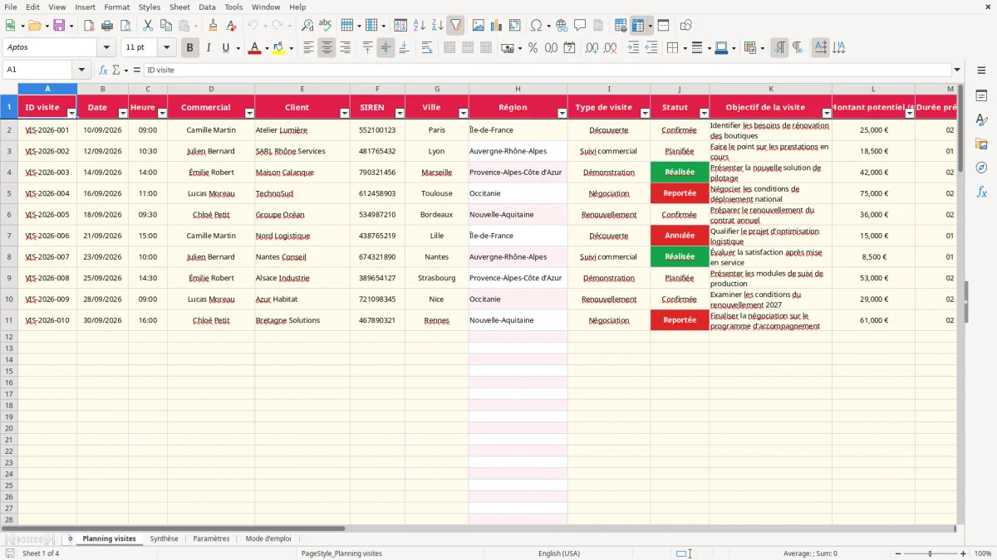Click the font color red swatch
This screenshot has width=997, height=560.
coord(253,48)
